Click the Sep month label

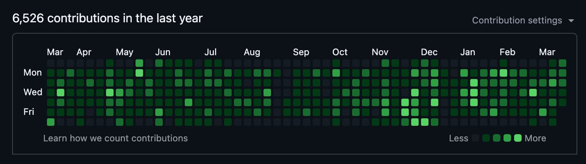click(x=301, y=52)
